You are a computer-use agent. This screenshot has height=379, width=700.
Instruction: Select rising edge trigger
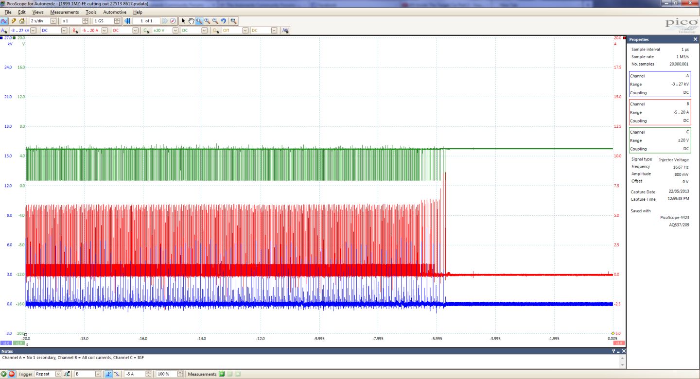coord(108,374)
